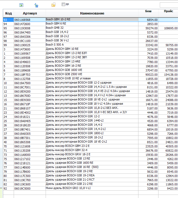Click article cell 06019B7401
178x198 pixels.
click(30, 129)
